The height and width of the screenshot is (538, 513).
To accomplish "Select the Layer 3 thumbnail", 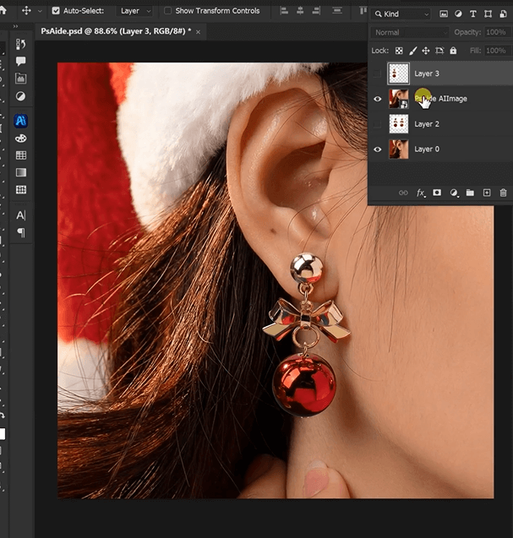I will coord(398,73).
